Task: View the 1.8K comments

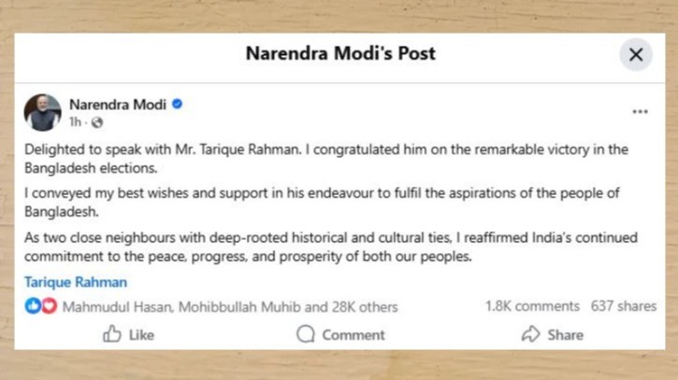Action: [532, 306]
